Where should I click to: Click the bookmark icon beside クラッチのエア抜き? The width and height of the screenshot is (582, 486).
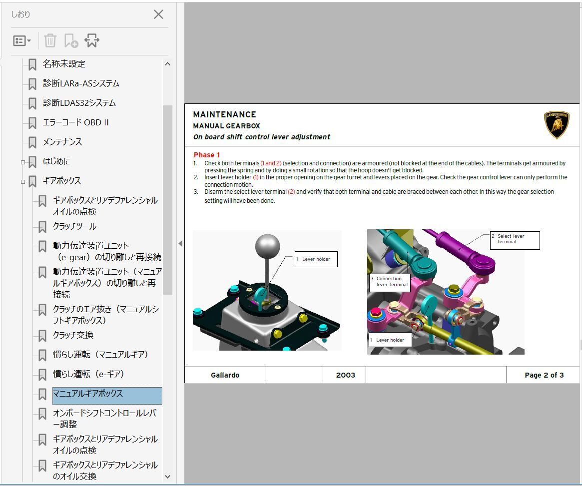[42, 310]
